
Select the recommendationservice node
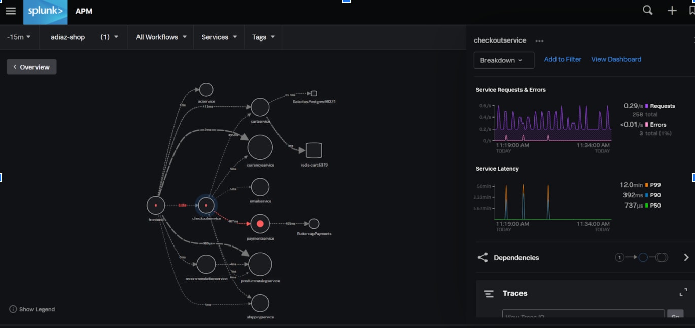point(206,264)
